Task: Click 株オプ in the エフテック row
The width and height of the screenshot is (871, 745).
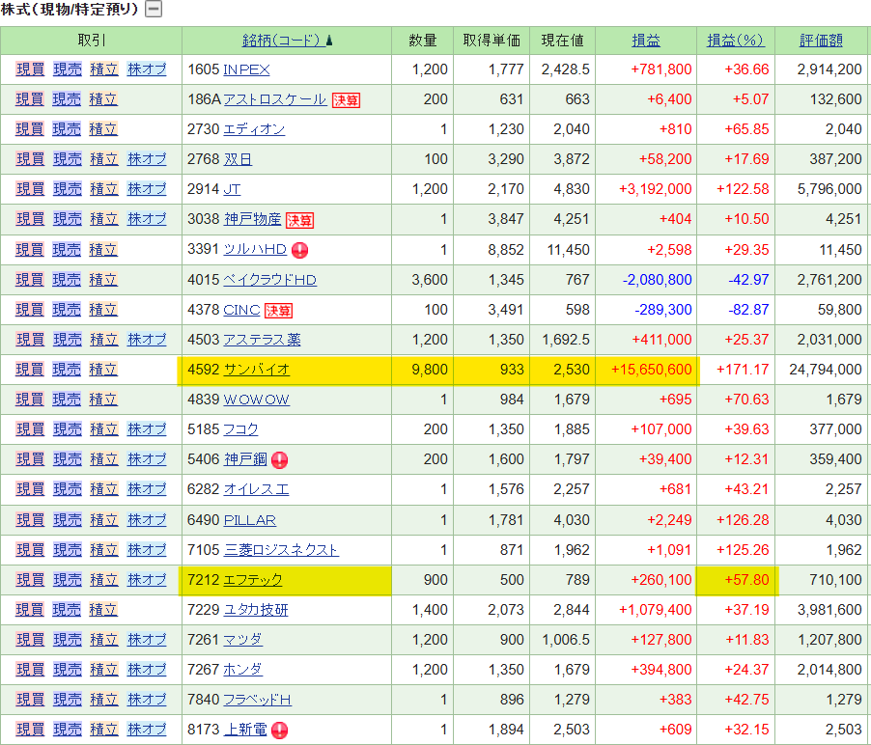Action: [147, 580]
